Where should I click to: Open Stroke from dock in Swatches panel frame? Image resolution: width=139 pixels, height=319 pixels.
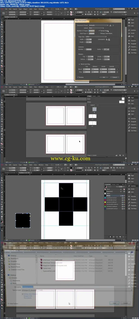(131, 189)
